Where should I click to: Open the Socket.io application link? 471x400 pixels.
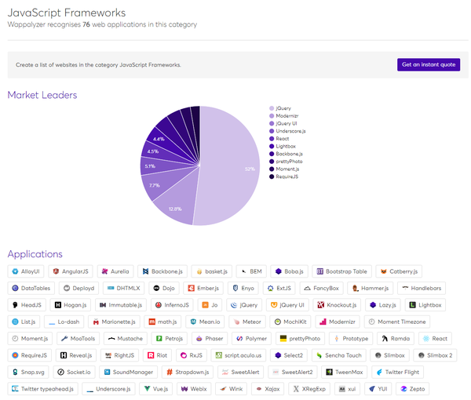75,372
